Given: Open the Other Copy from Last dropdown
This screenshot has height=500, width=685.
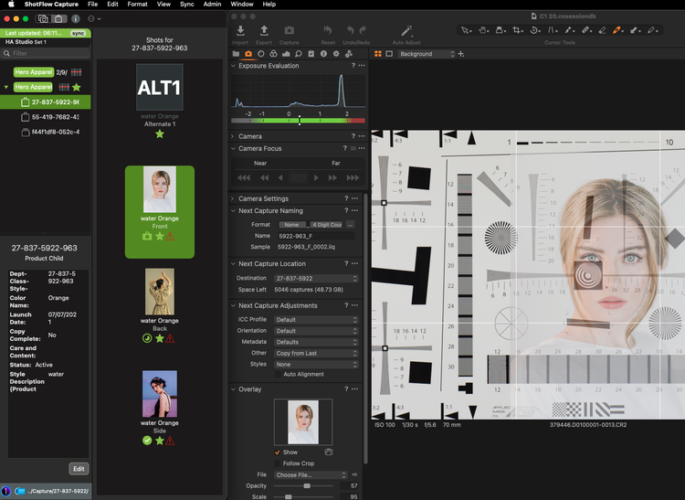Looking at the screenshot, I should point(316,353).
